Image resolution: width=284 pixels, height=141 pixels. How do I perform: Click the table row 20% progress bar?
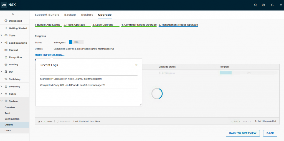click(x=248, y=73)
